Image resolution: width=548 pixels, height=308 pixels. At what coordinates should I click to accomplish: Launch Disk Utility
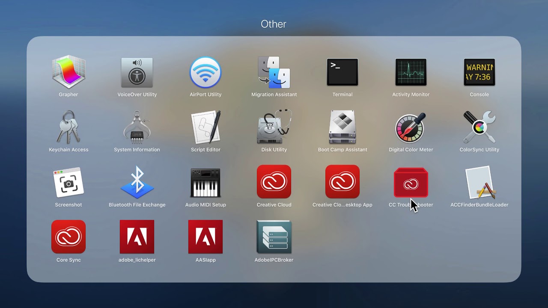point(274,127)
